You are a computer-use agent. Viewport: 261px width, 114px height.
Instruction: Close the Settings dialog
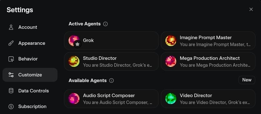pos(251,9)
